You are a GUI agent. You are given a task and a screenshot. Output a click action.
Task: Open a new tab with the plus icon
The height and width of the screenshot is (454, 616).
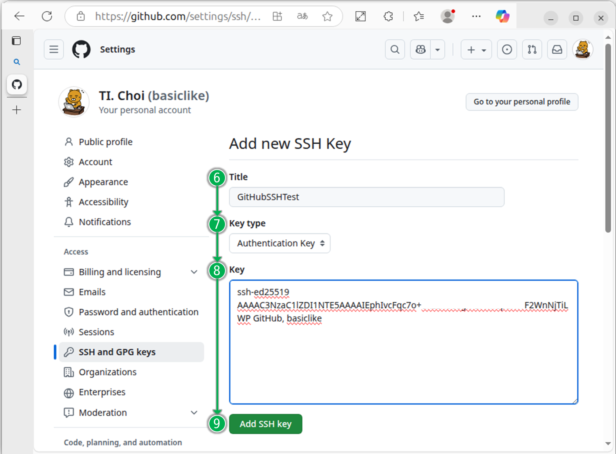tap(17, 110)
